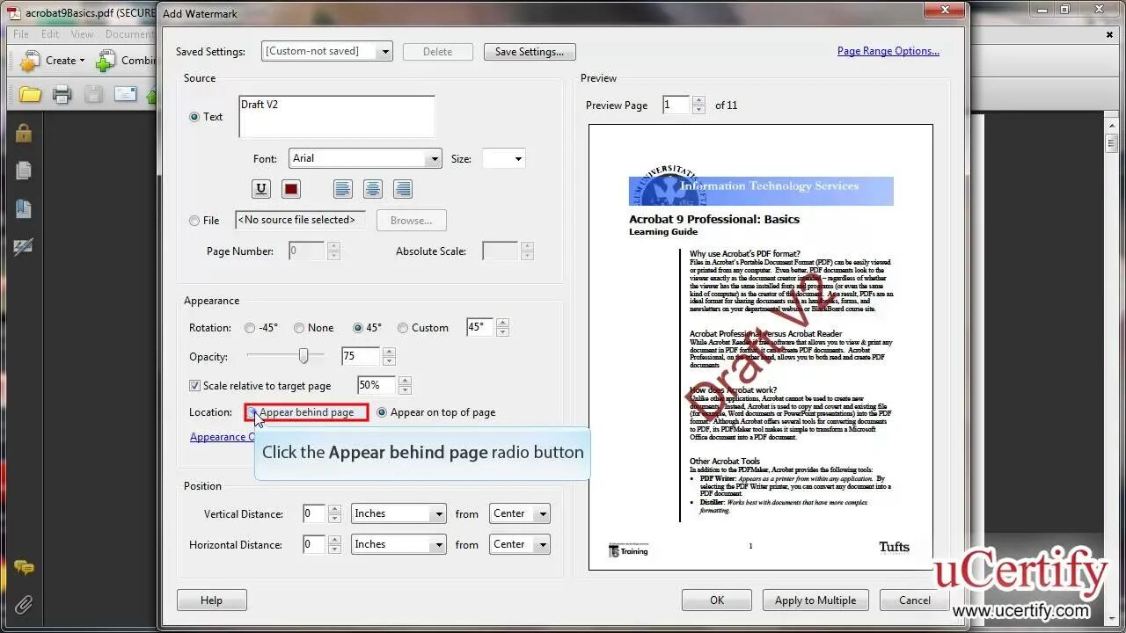Click the Opacity value field
The height and width of the screenshot is (633, 1126).
[362, 356]
